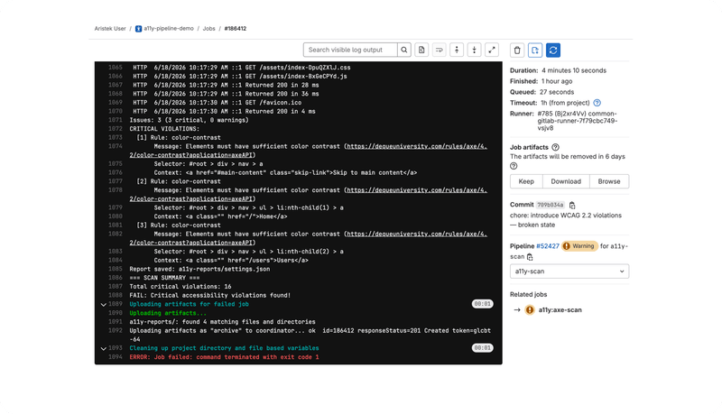Toggle log line wrapping icon
Viewport: 722px width, 414px height.
pyautogui.click(x=439, y=50)
